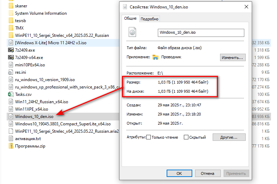The image size is (277, 184).
Task: Select file name 7z2409-x64.exe
Action: [x=29, y=58]
